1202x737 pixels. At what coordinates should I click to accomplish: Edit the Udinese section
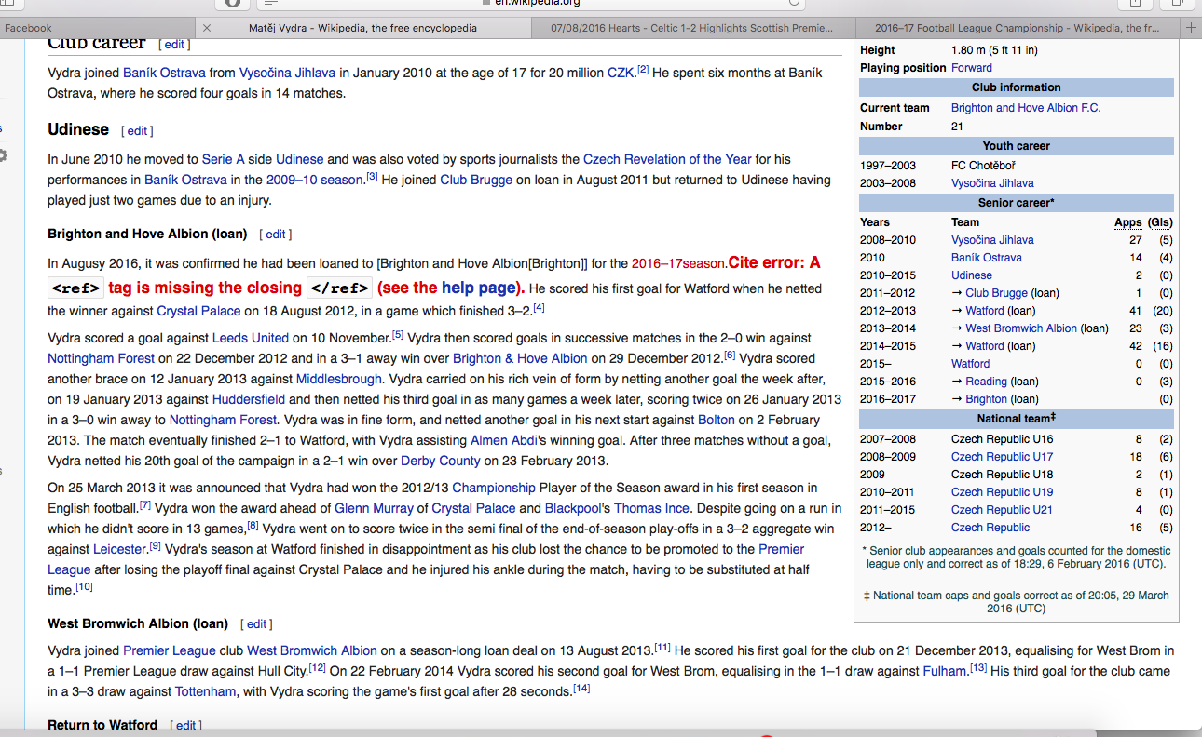[137, 131]
